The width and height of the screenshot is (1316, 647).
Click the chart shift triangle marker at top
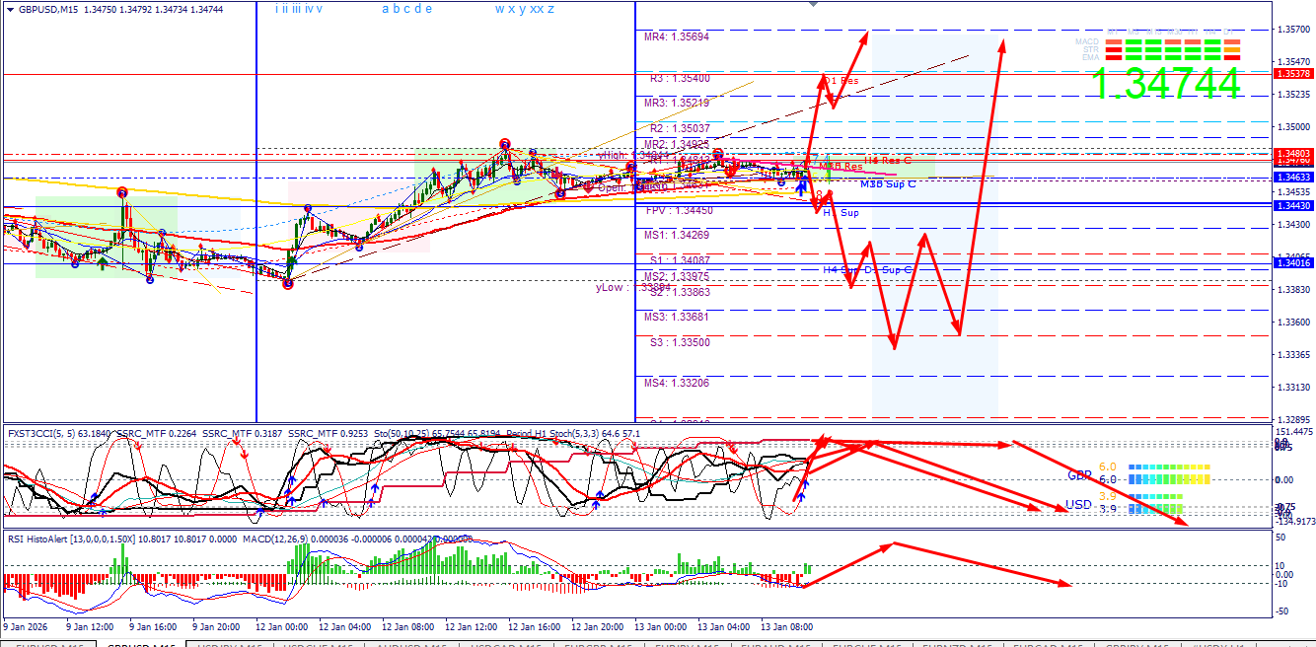pos(813,4)
